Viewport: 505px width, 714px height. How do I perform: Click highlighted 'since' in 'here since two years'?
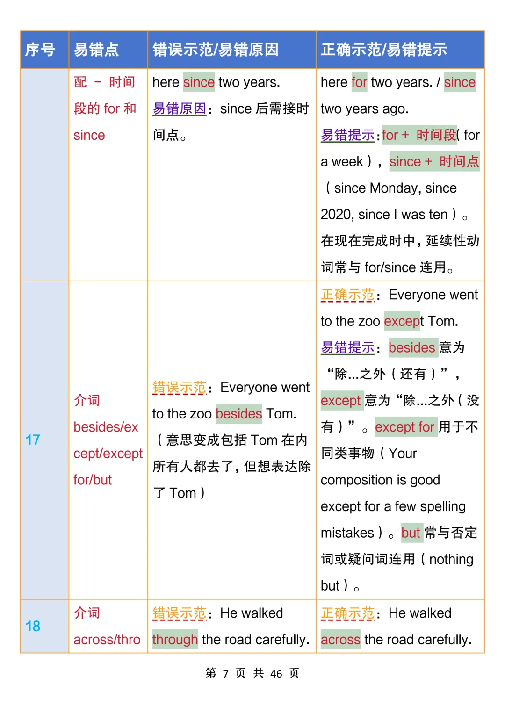pos(199,82)
